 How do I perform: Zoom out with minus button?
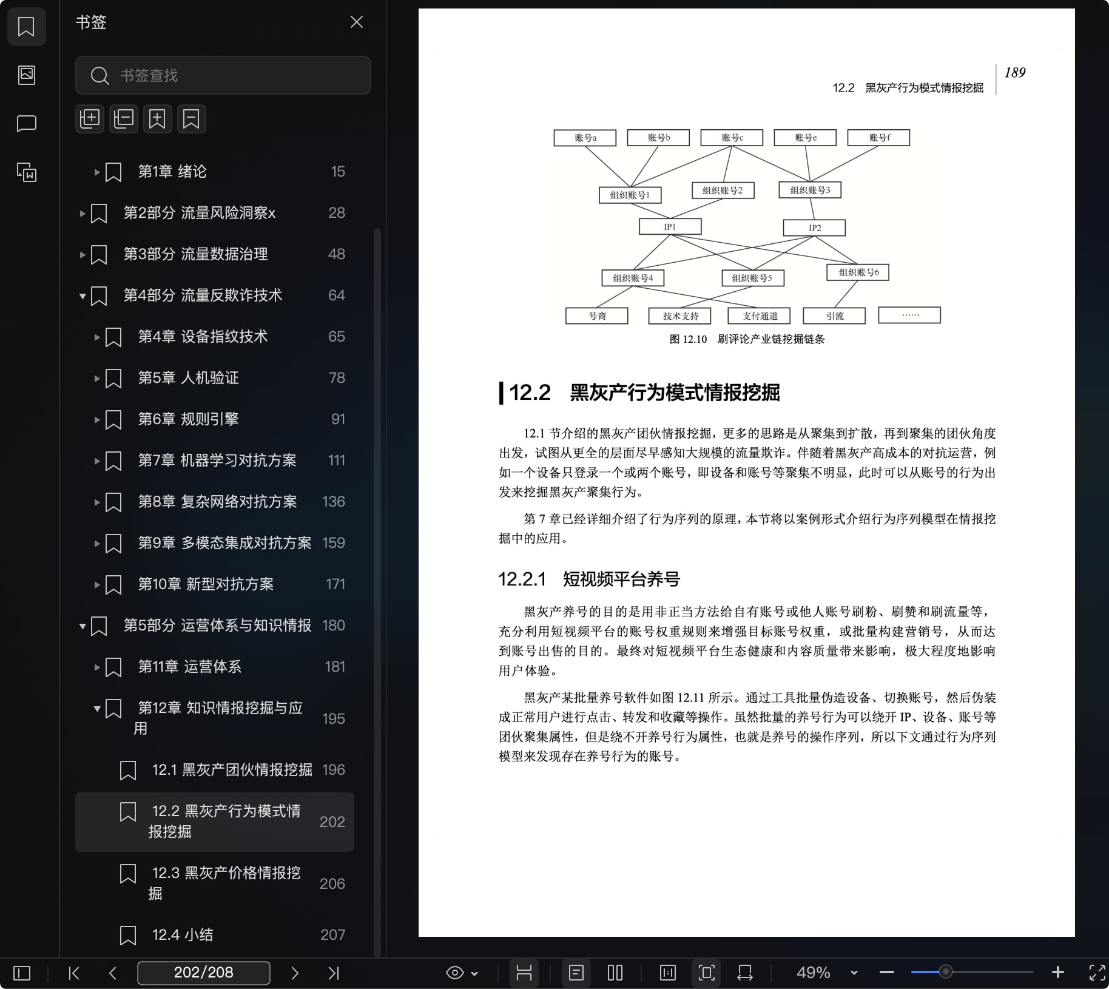(x=887, y=973)
